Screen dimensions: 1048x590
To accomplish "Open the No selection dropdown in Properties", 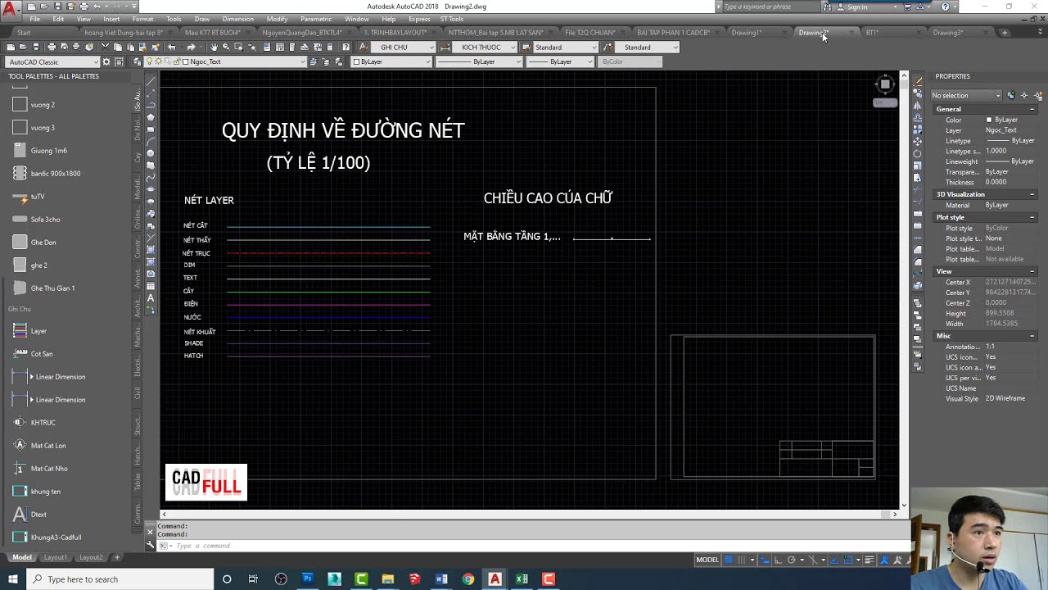I will point(966,95).
